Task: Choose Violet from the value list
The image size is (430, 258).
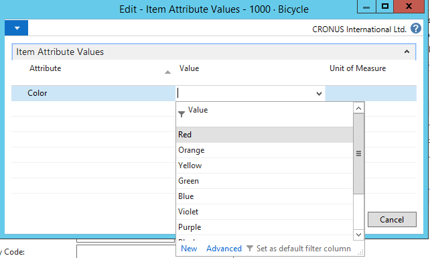Action: tap(265, 212)
